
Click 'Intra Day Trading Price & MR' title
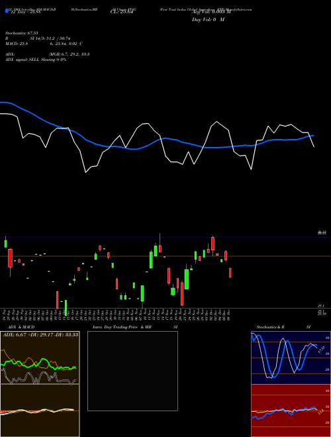(122, 327)
